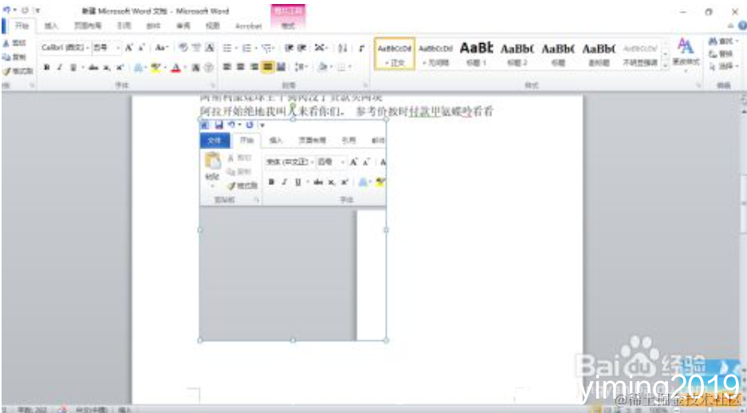The height and width of the screenshot is (413, 747).
Task: Open the Line Spacing dropdown
Action: pos(301,67)
